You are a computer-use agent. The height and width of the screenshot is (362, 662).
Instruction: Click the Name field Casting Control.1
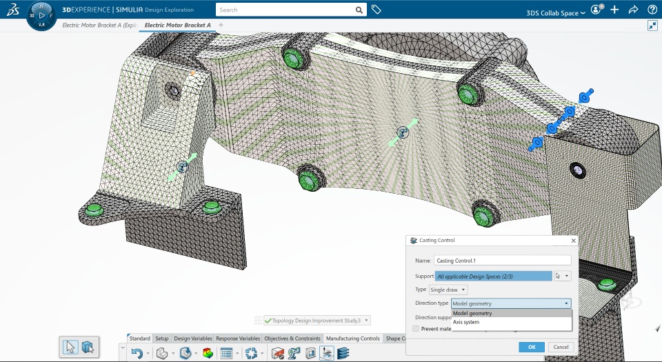(x=503, y=261)
